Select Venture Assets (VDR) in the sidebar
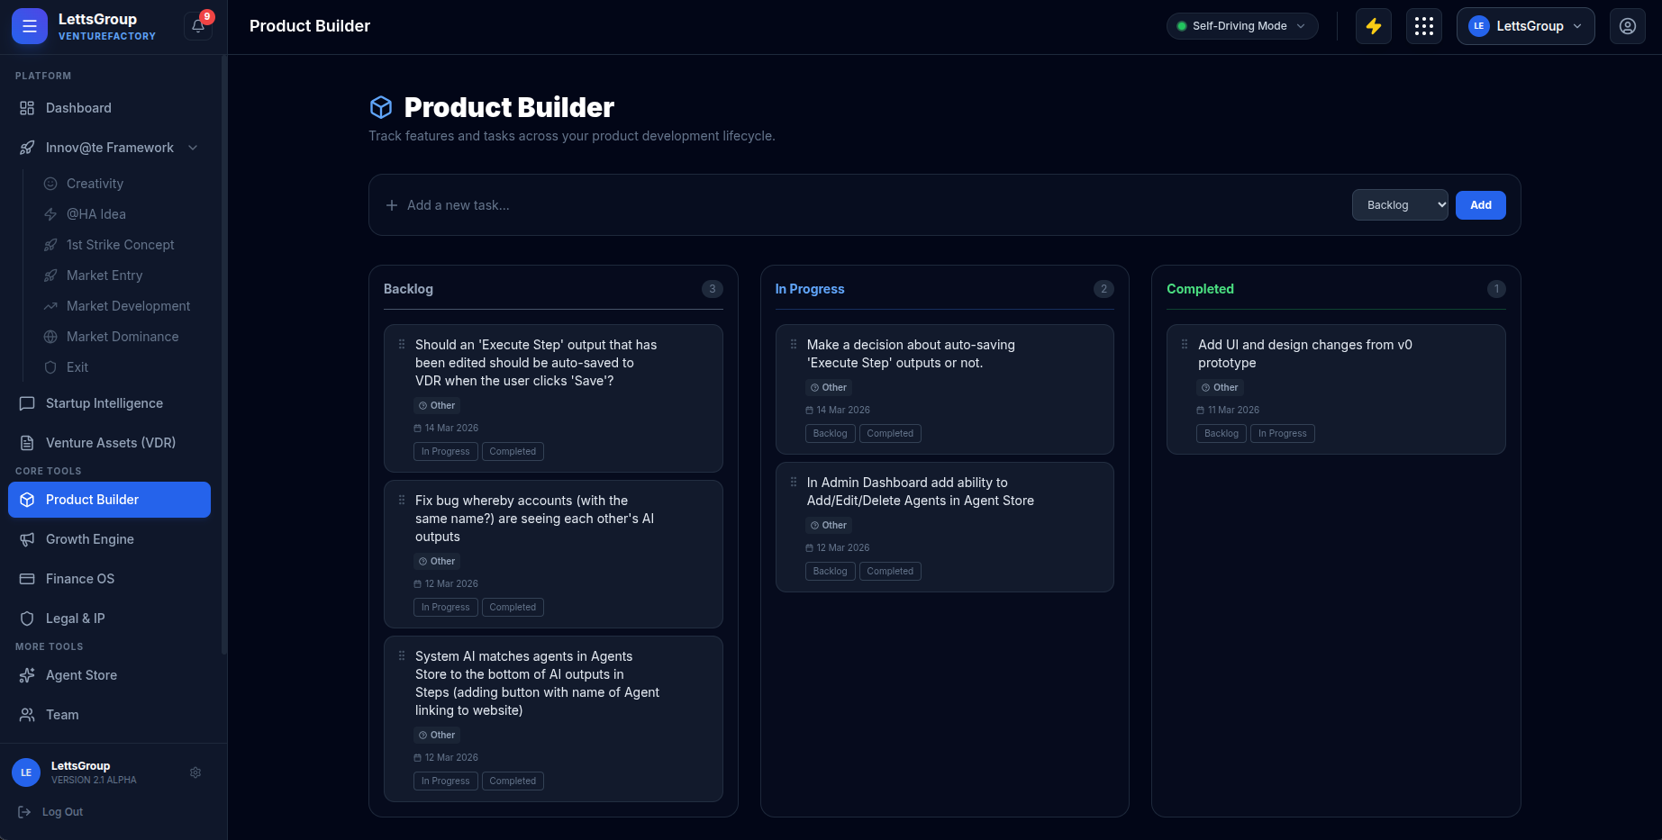1662x840 pixels. 110,443
